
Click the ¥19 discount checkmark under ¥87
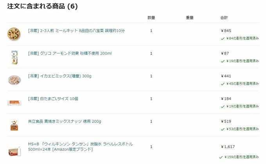tap(223, 61)
